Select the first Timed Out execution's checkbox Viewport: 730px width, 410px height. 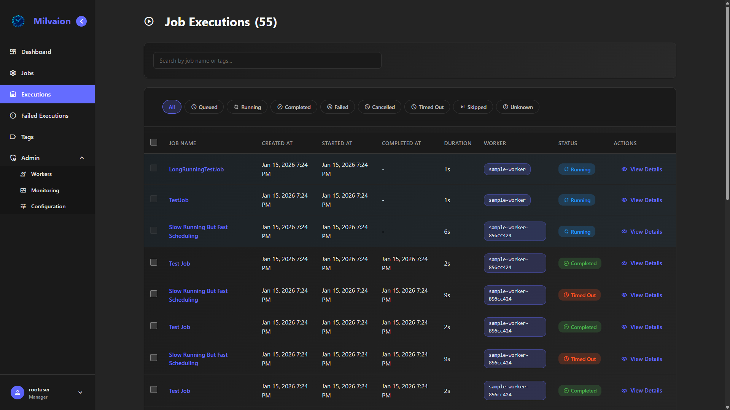point(154,294)
